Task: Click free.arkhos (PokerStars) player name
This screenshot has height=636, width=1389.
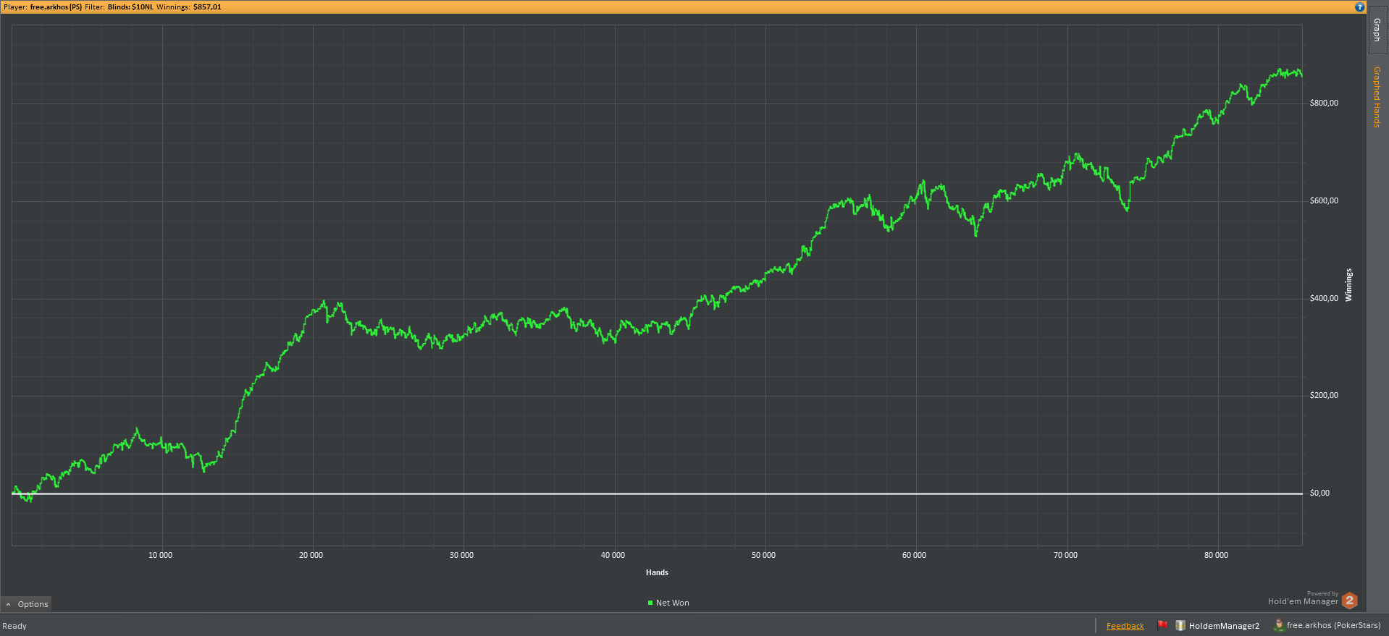Action: [1333, 625]
